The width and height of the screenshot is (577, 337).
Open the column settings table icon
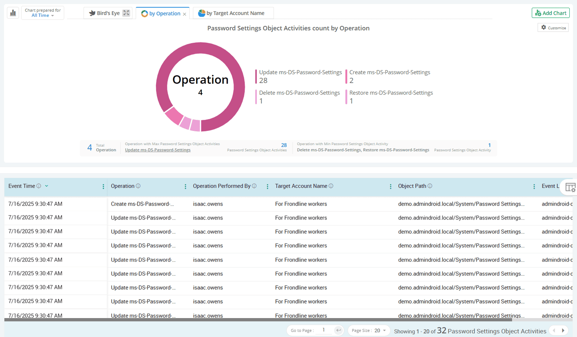tap(570, 187)
